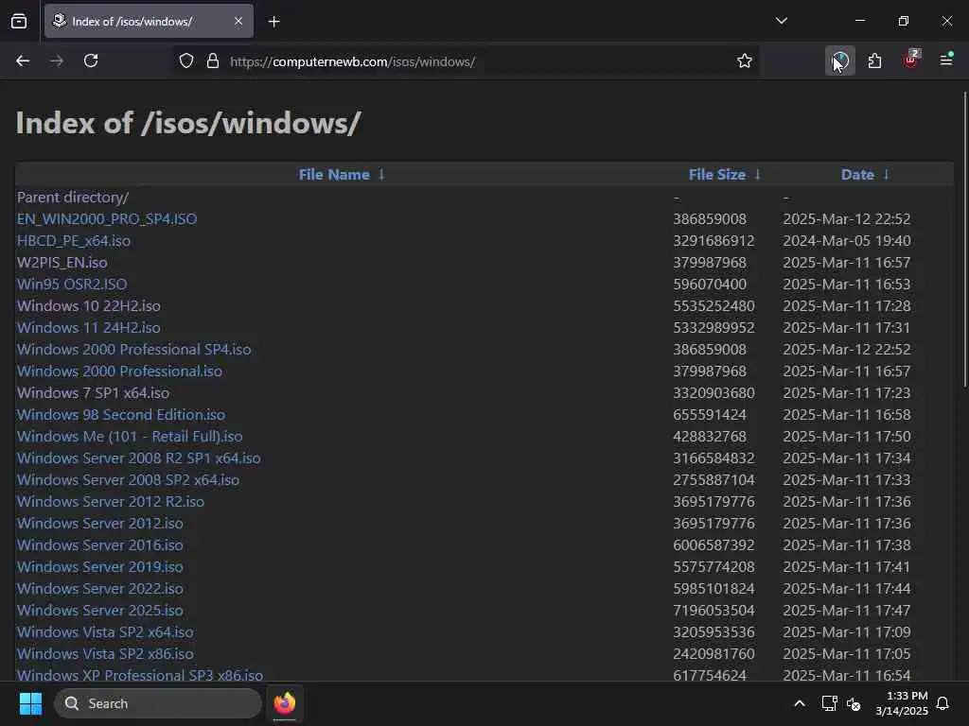The height and width of the screenshot is (726, 969).
Task: Open the tracking protection shield icon
Action: tap(186, 61)
